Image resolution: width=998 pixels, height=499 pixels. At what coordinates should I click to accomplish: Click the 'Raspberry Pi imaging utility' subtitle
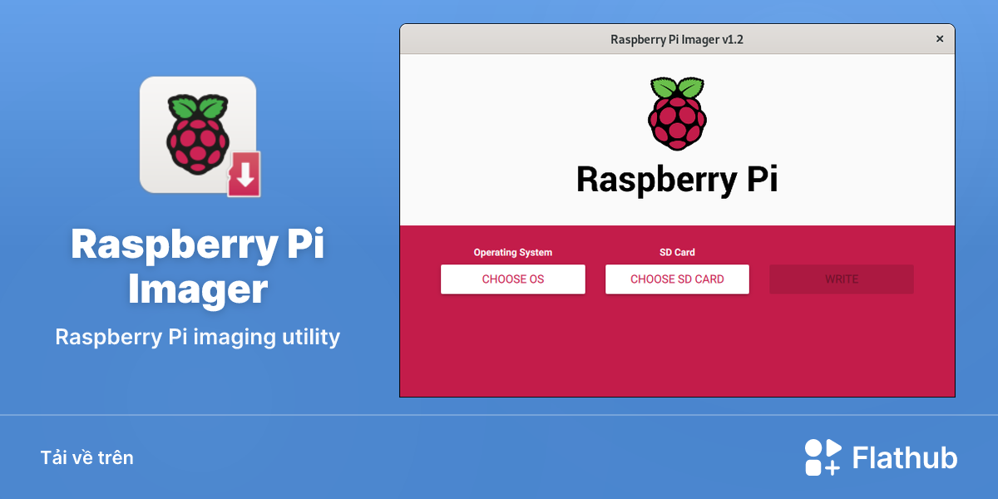198,337
